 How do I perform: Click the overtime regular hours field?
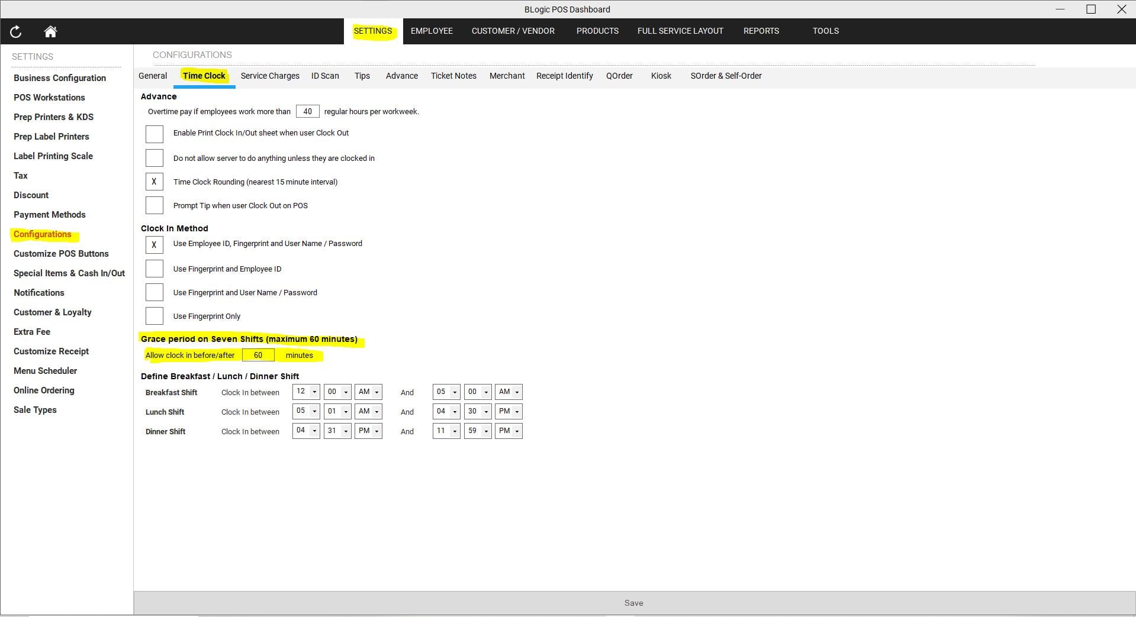[307, 111]
